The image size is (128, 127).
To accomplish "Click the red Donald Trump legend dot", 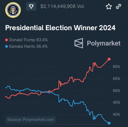I will [x=6, y=40].
